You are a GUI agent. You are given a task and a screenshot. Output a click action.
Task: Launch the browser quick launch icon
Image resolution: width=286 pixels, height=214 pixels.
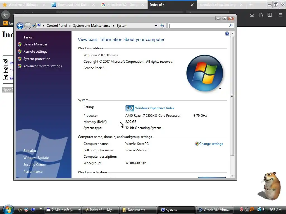[x=20, y=210]
